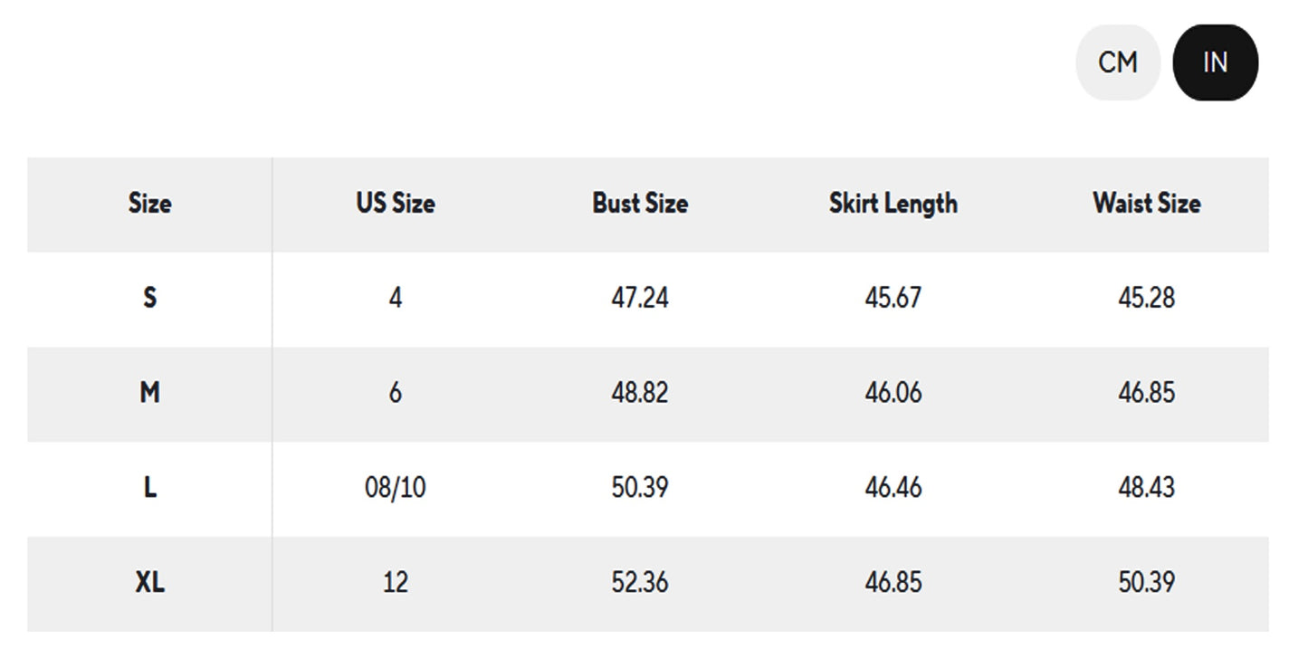Select waist measurement 45.28 for size S
1308x668 pixels.
[x=1147, y=298]
